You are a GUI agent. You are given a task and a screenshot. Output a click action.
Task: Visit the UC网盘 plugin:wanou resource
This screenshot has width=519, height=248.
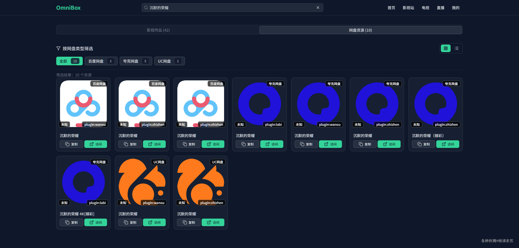coord(154,222)
